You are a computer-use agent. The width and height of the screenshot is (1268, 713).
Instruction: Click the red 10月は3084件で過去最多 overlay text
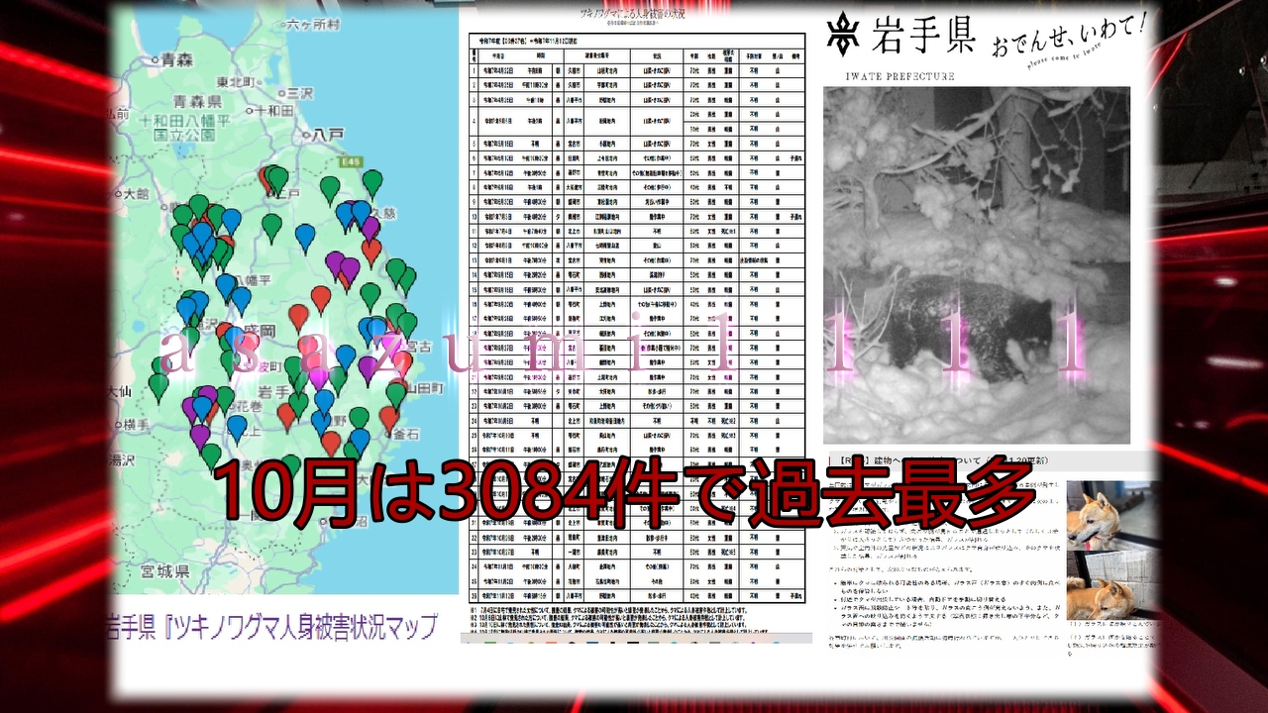coord(624,490)
